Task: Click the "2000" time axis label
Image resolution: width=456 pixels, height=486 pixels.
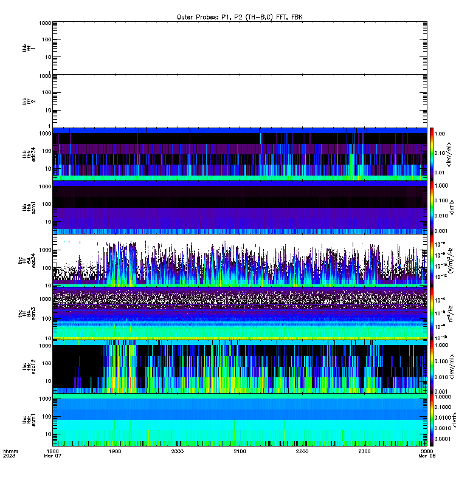Action: click(x=178, y=451)
